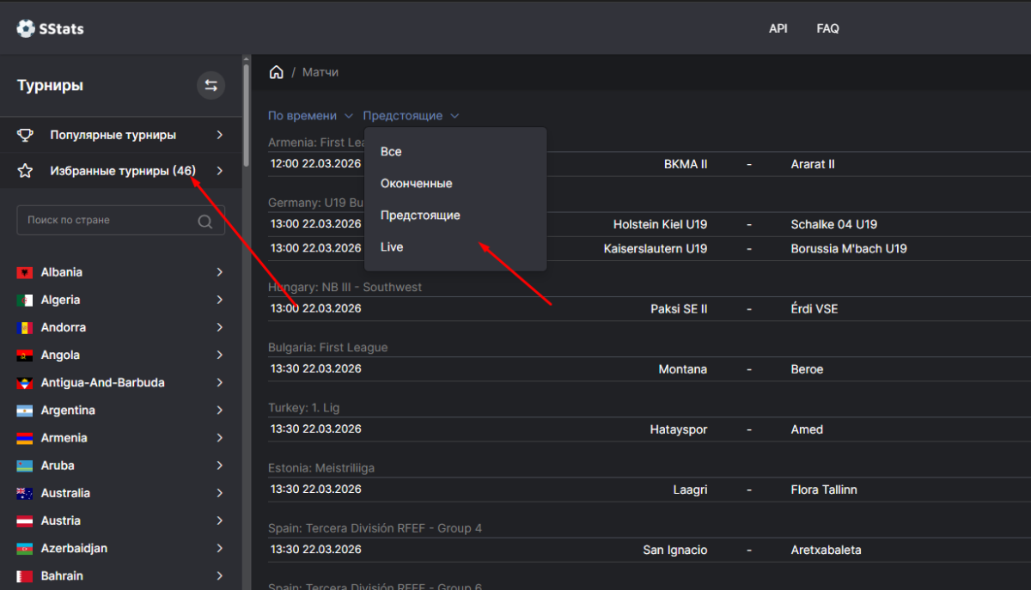Click the Australia flag icon
The width and height of the screenshot is (1031, 590).
25,493
